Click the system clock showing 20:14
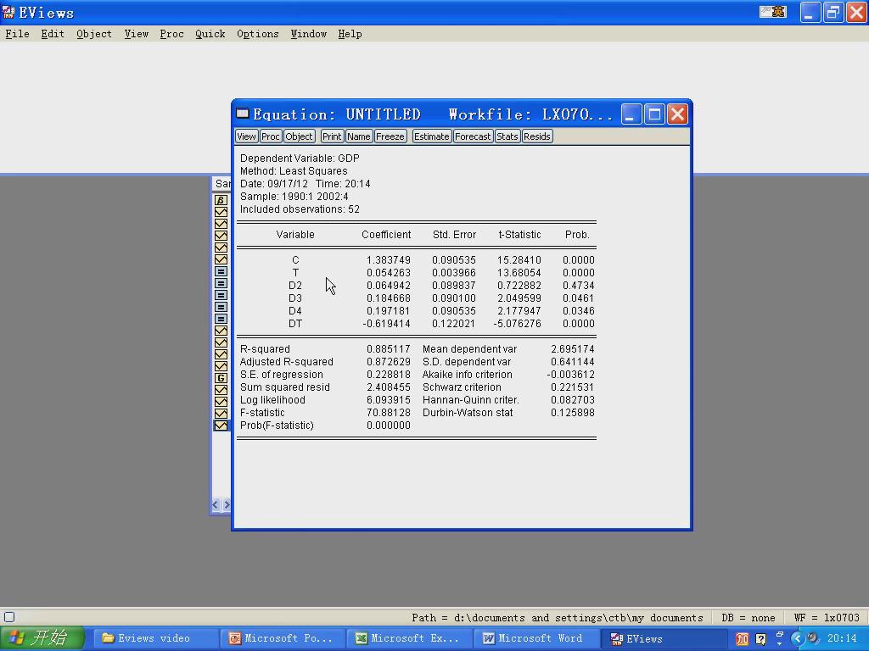 tap(843, 639)
